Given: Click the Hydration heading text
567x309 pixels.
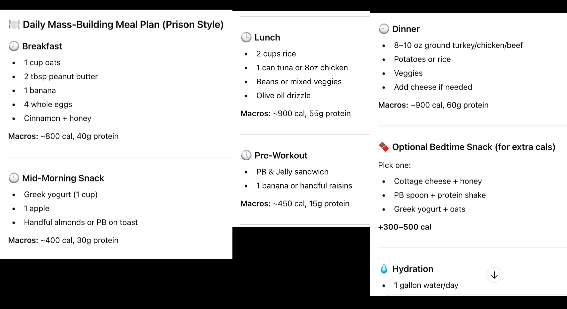Looking at the screenshot, I should tap(412, 269).
